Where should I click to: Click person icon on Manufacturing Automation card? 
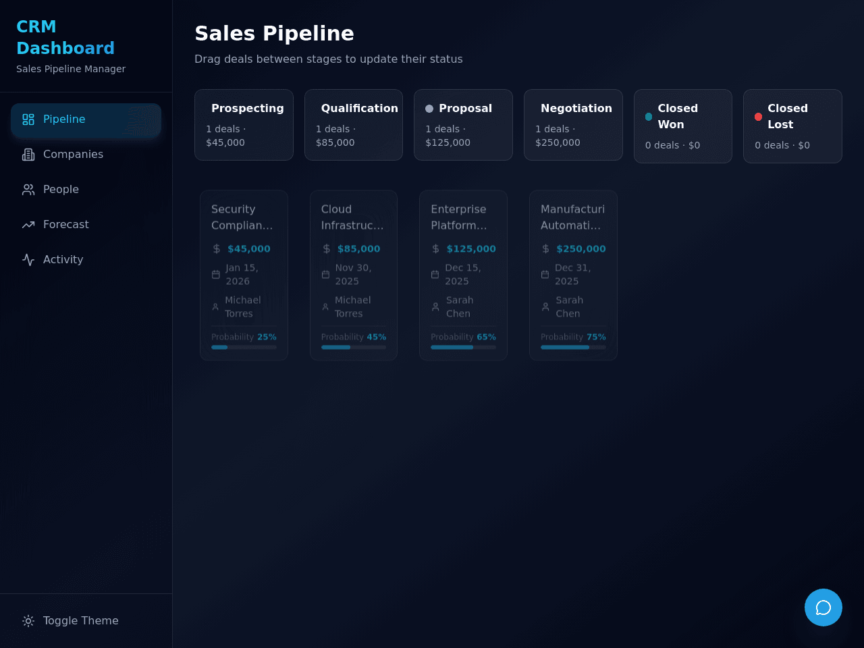tap(545, 307)
